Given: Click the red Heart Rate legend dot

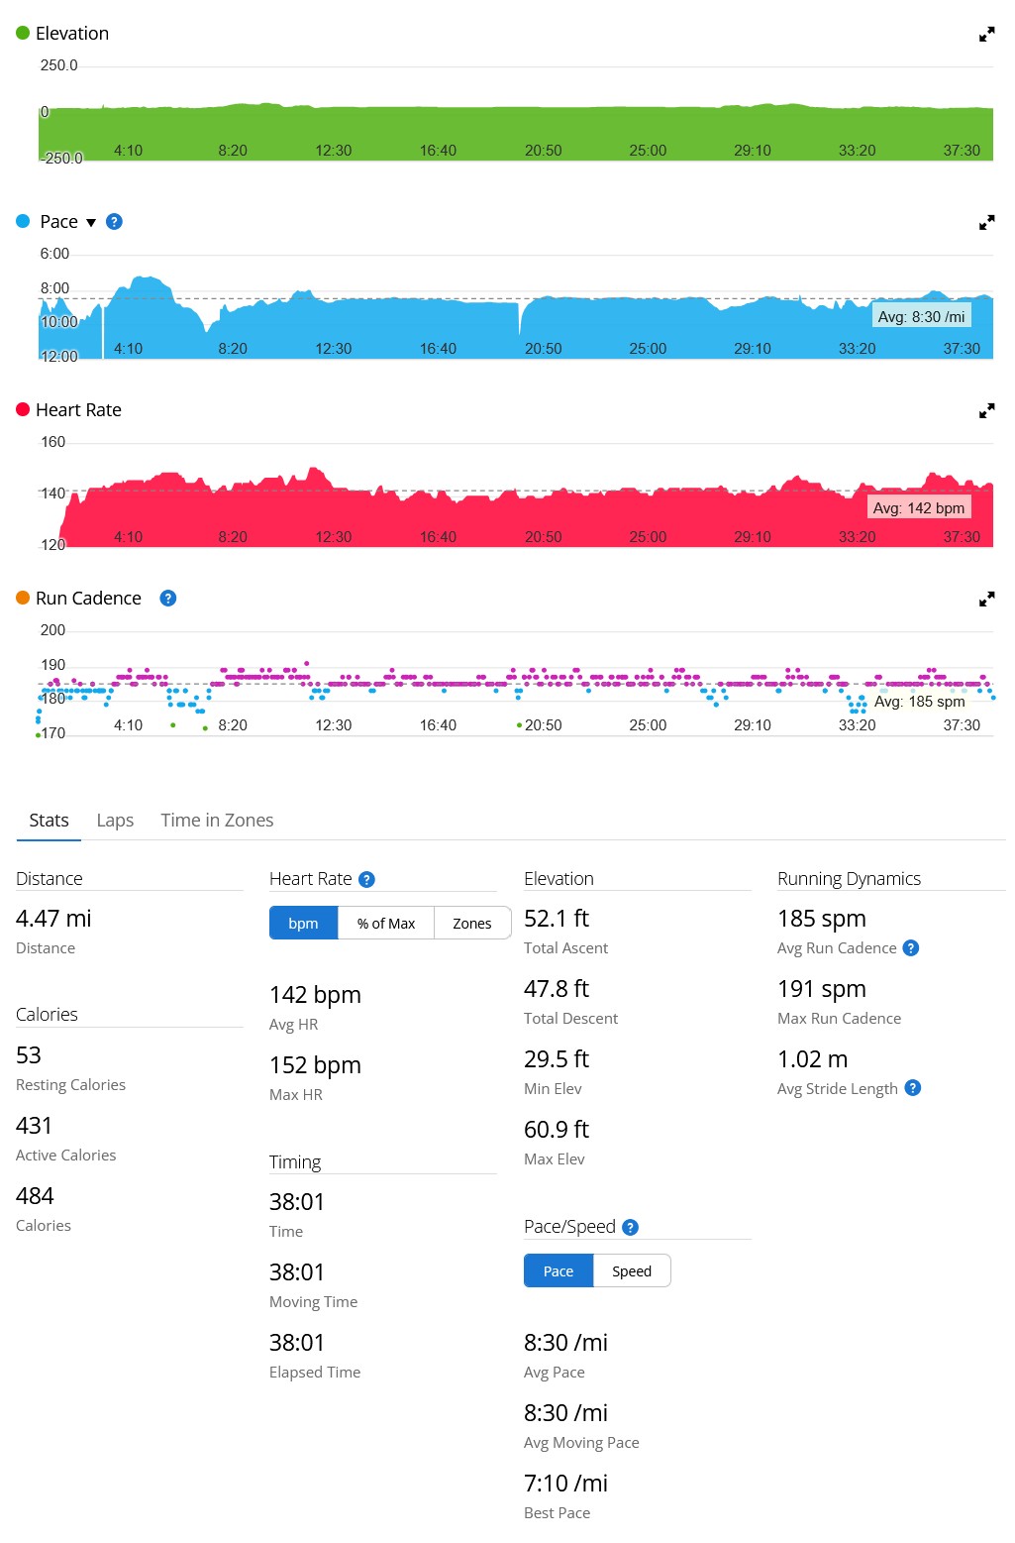Looking at the screenshot, I should click(x=23, y=410).
